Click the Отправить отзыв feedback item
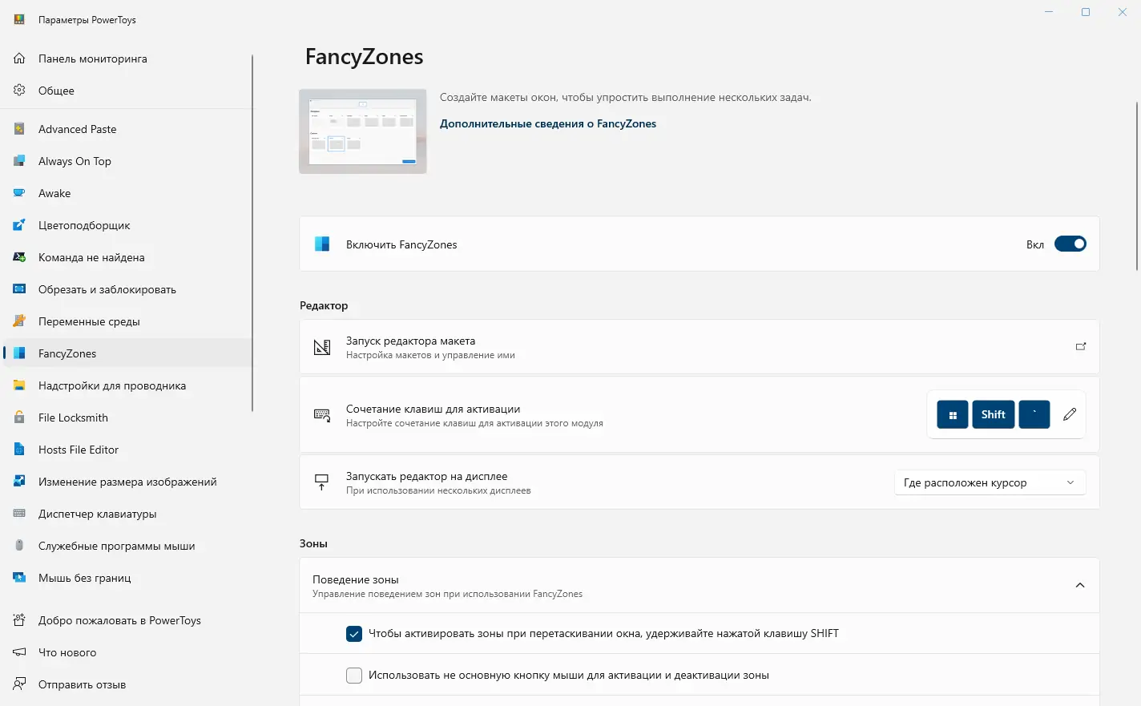The image size is (1141, 706). coord(82,684)
